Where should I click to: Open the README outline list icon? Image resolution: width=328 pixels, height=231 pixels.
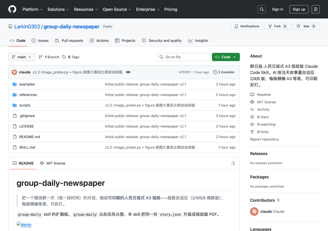click(233, 163)
